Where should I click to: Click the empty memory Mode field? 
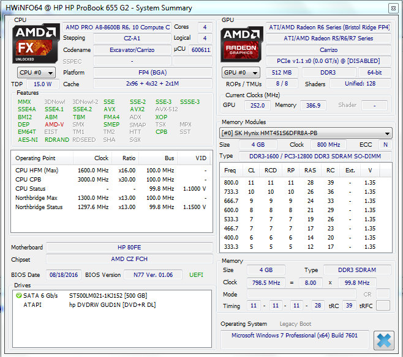301,294
